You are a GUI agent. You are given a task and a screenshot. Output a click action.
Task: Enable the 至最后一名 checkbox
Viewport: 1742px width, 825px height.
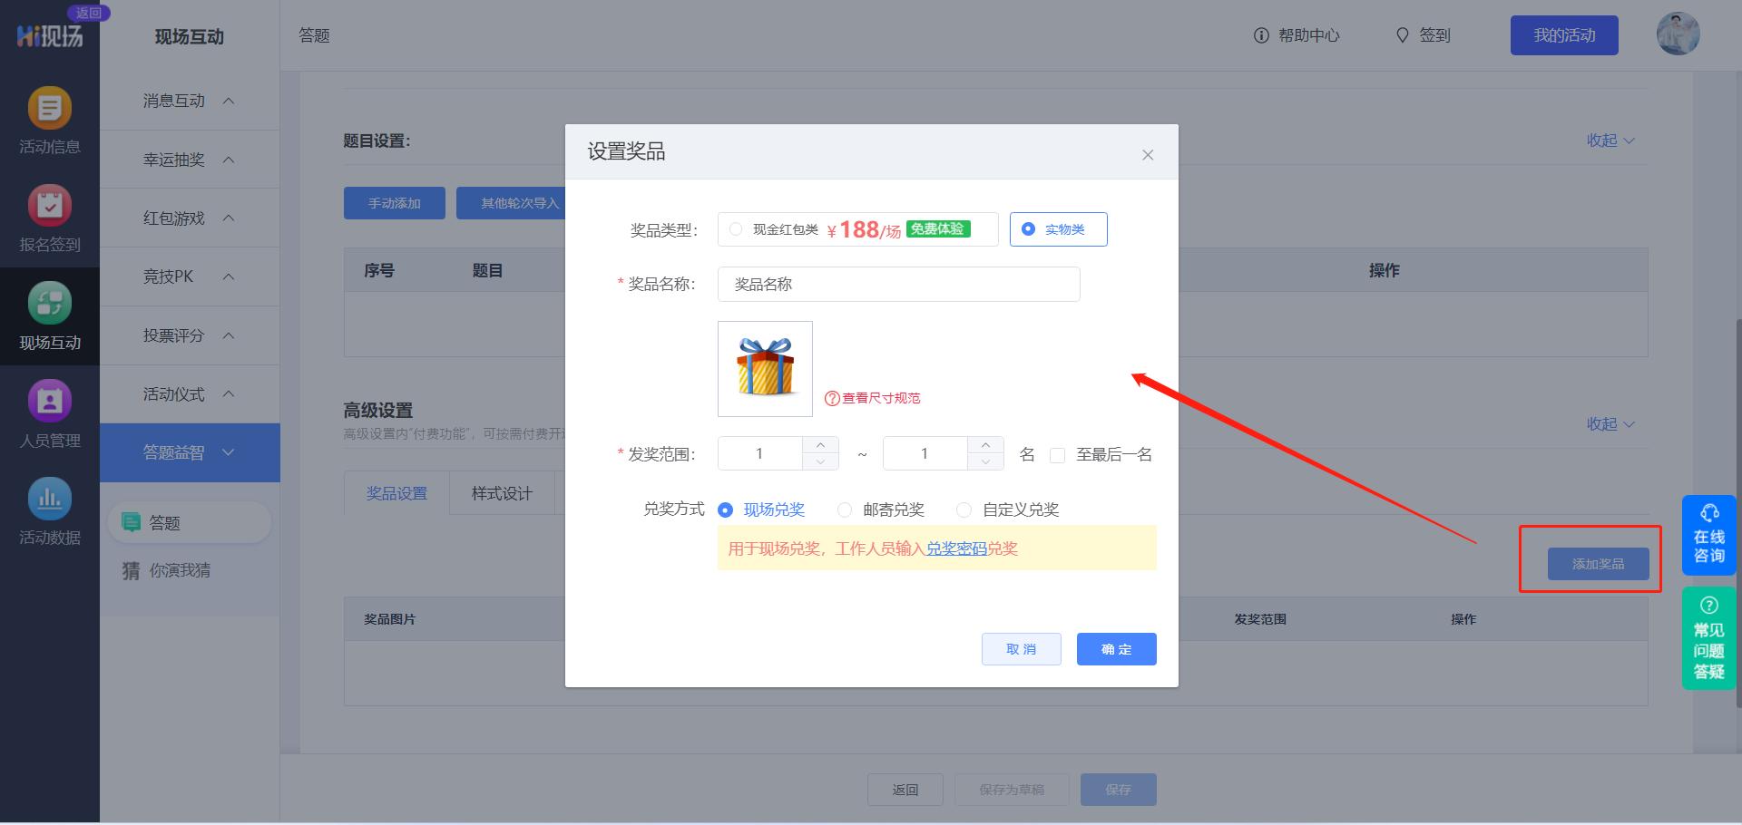1057,454
